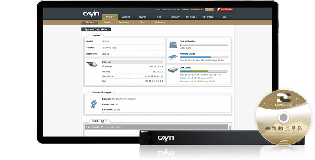Open the PLAYER main tab
Image resolution: width=315 pixels, height=160 pixels.
coord(143,17)
